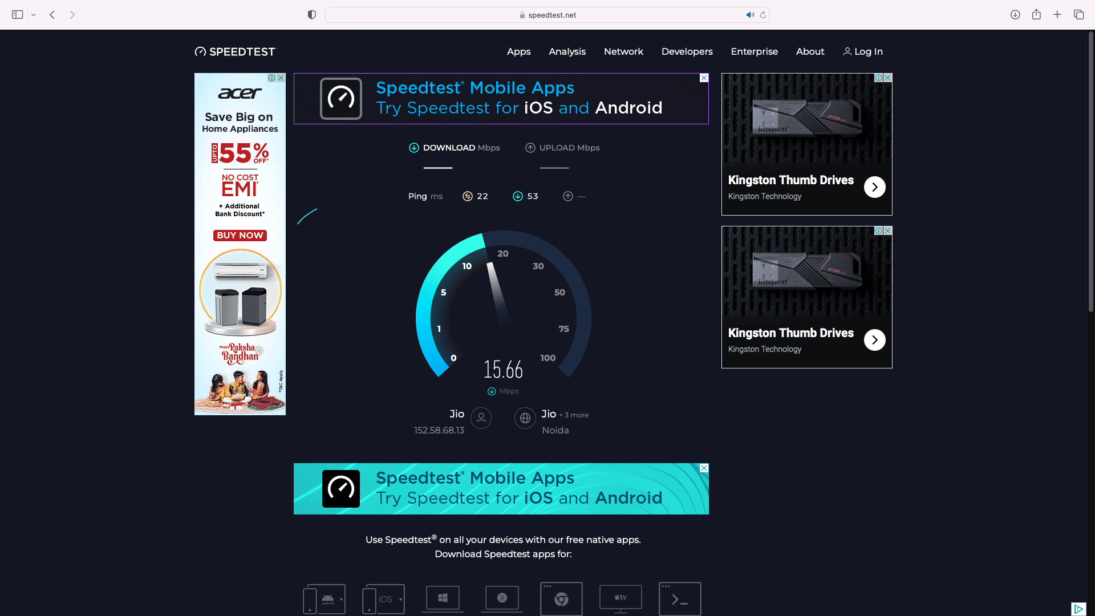
Task: Click the iOS app download icon
Action: 383,599
